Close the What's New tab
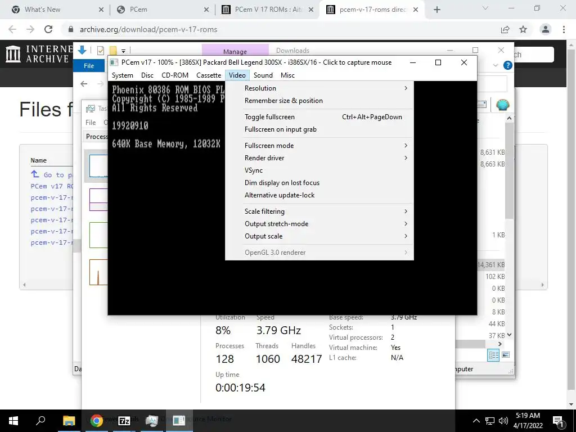The height and width of the screenshot is (432, 576). tap(101, 10)
